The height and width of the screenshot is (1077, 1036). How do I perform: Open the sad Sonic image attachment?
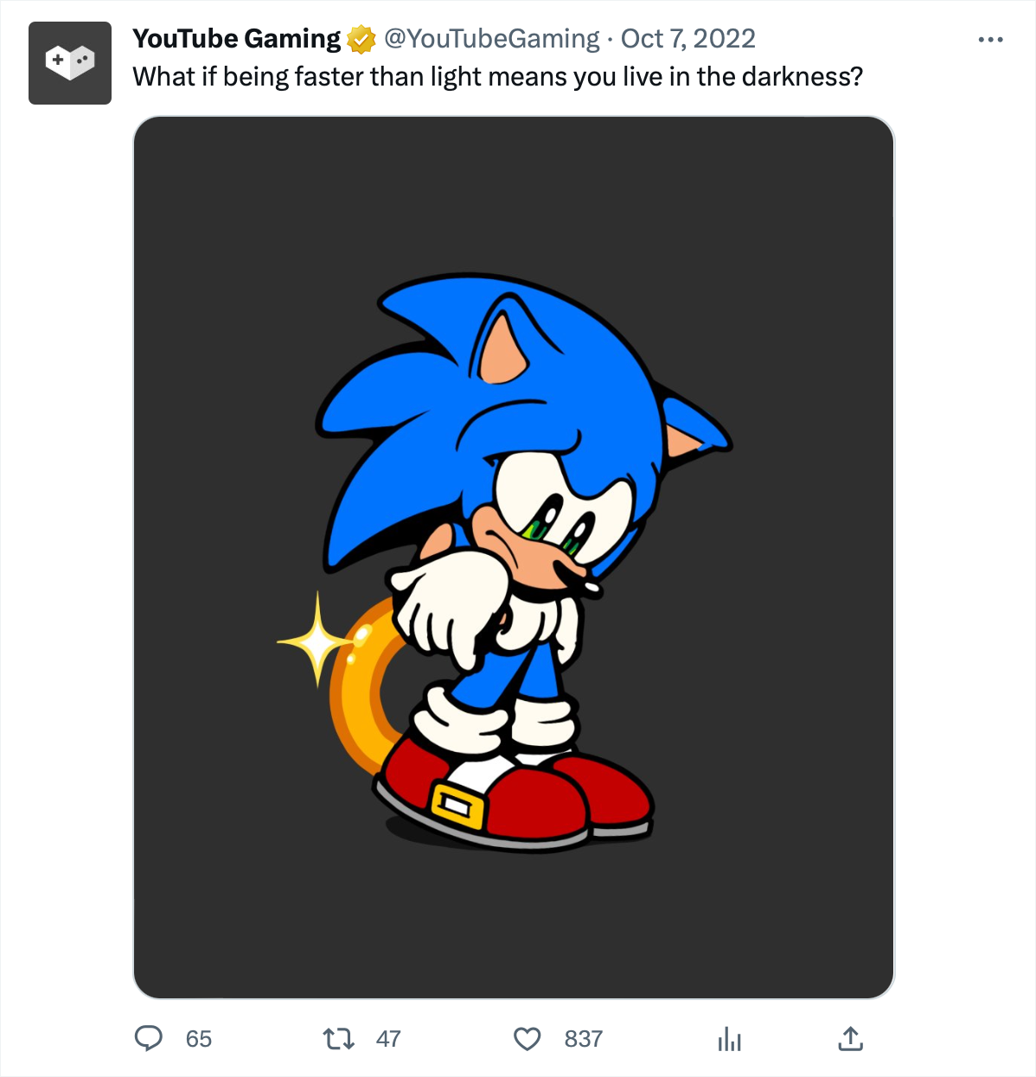[x=514, y=558]
